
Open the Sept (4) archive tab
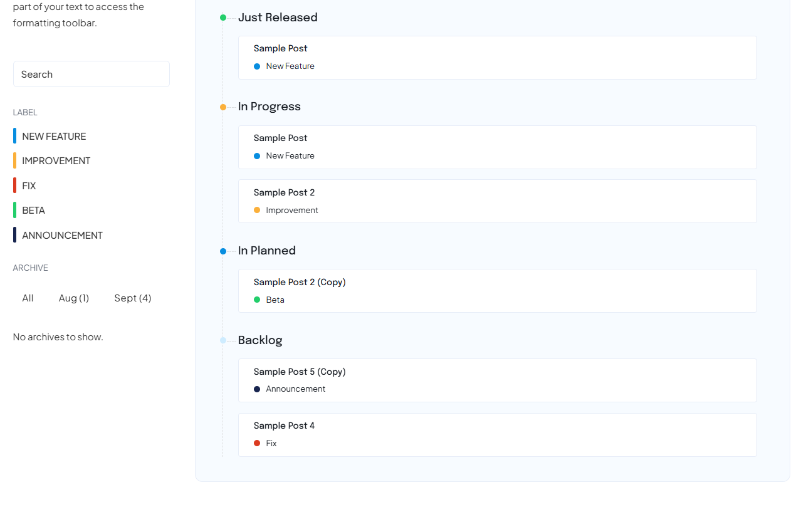coord(133,298)
